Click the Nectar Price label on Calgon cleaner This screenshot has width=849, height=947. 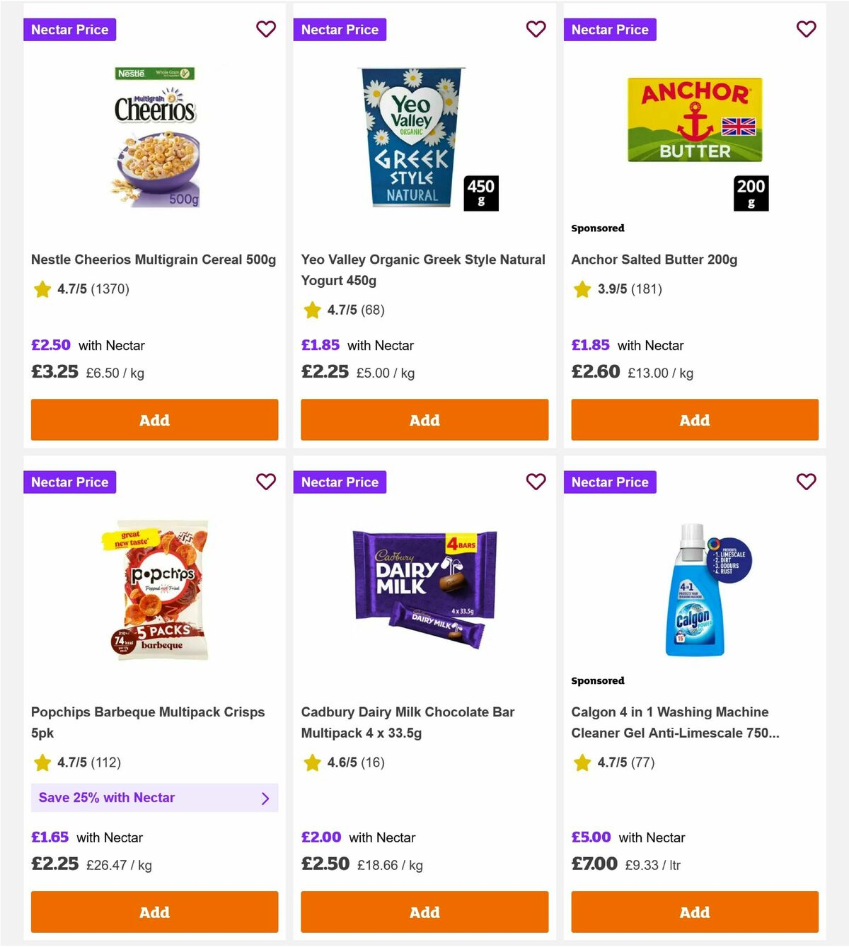(x=610, y=482)
